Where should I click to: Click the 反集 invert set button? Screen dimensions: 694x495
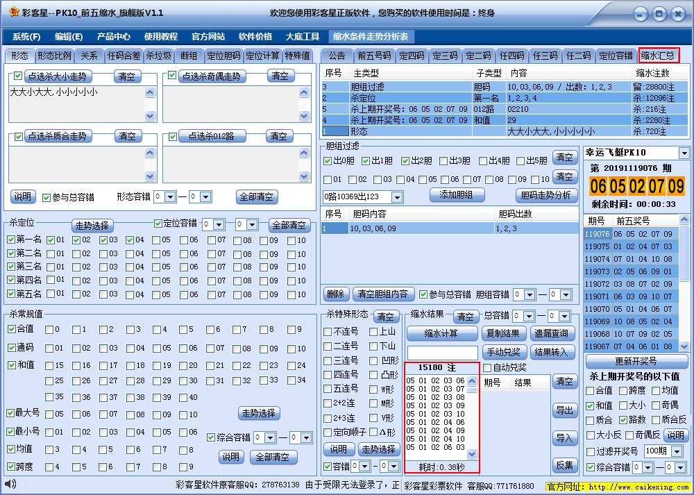(564, 465)
